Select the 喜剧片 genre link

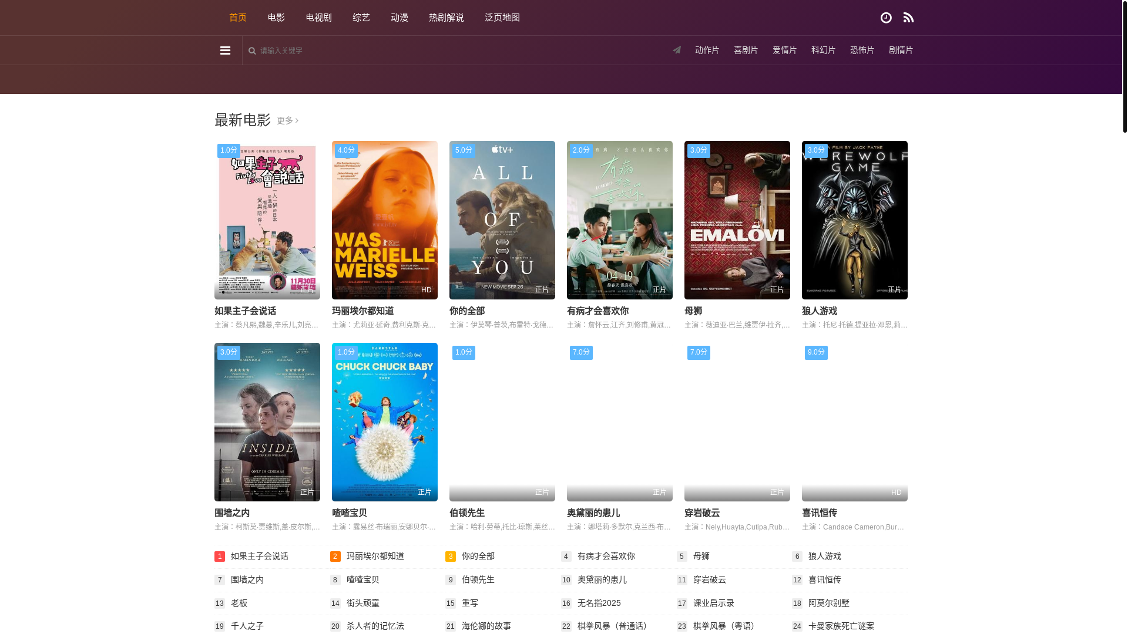tap(746, 50)
